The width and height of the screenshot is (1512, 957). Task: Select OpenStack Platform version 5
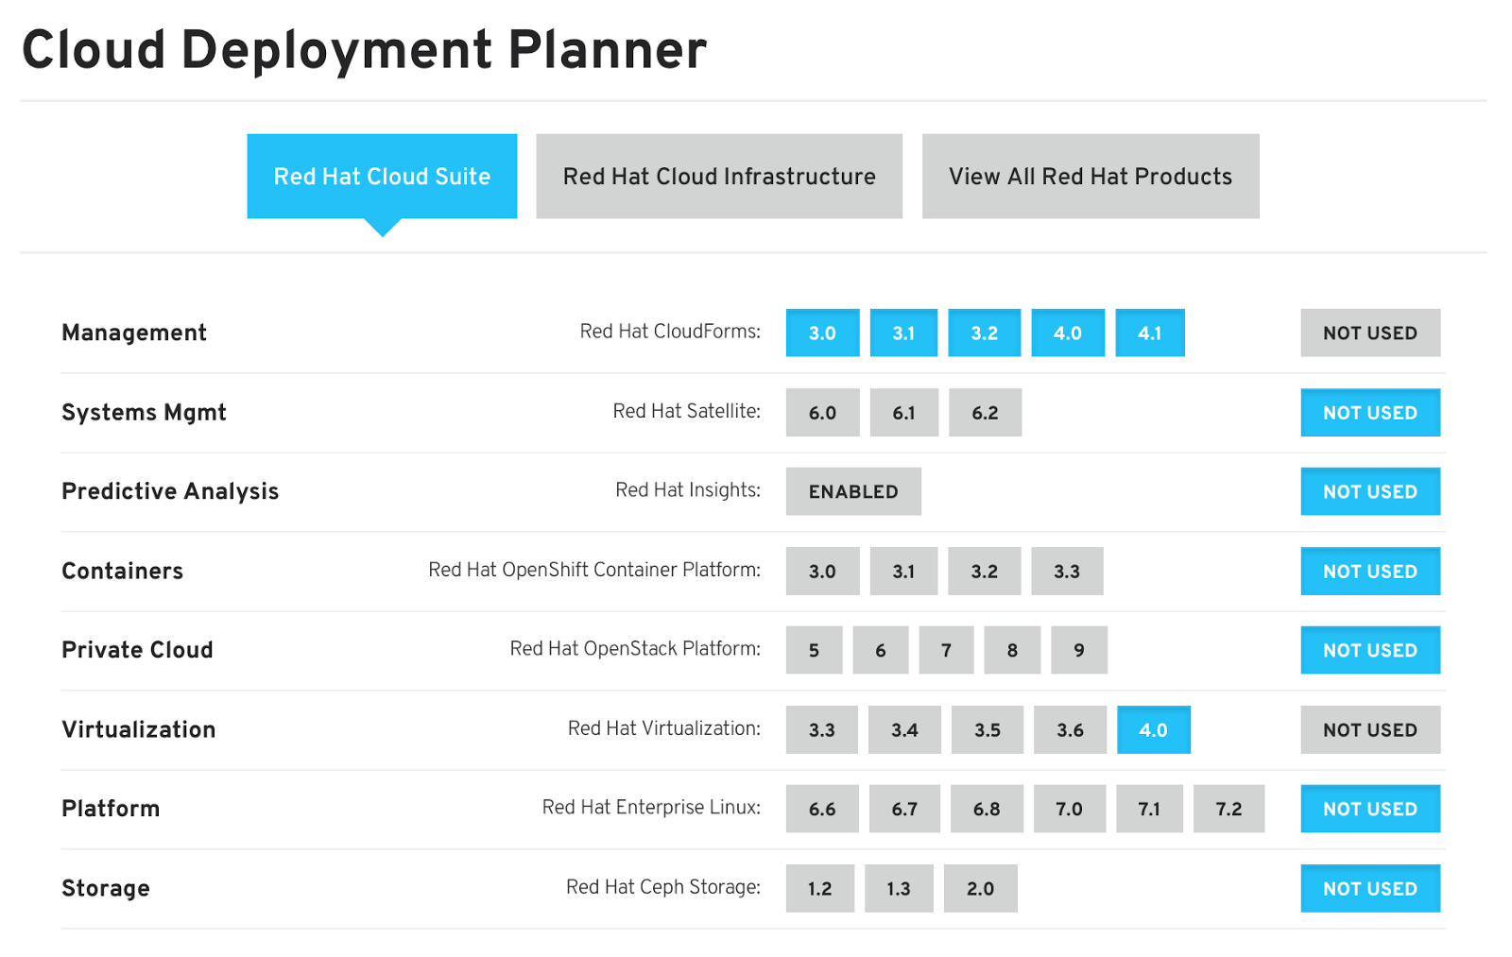(x=814, y=650)
